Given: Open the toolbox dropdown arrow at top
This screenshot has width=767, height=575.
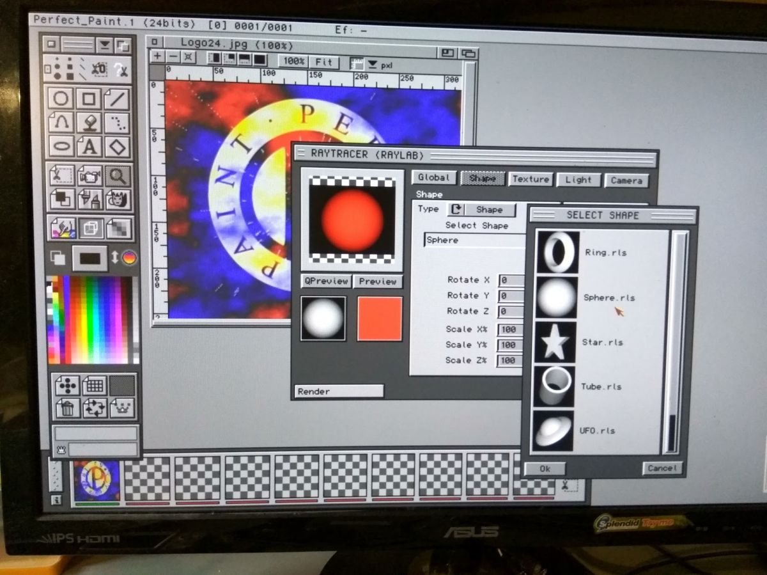Looking at the screenshot, I should coord(104,45).
